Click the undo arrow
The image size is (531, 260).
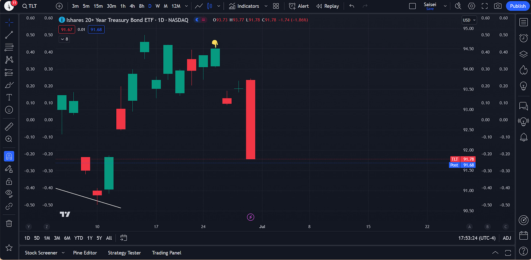click(352, 6)
